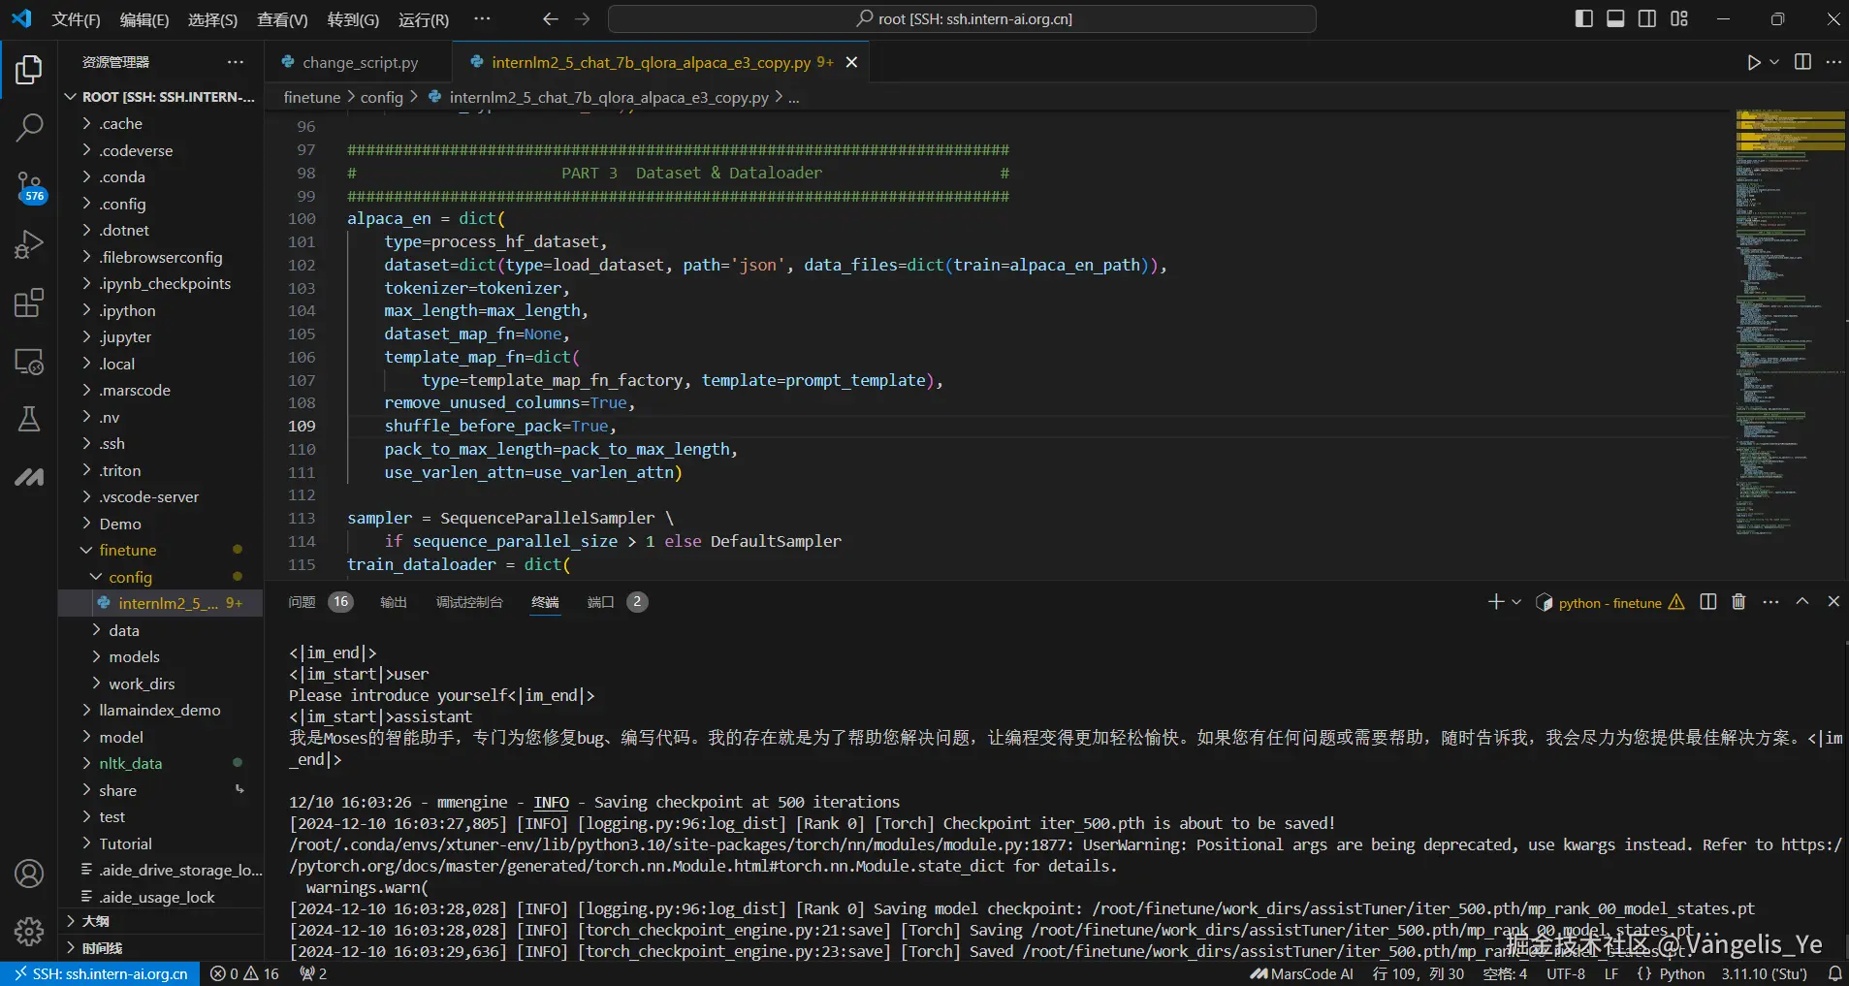Open errors and warnings status indicator
Image resolution: width=1849 pixels, height=986 pixels.
244,973
